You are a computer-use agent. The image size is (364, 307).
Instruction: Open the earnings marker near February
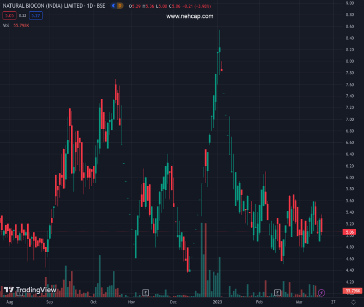pos(277,293)
